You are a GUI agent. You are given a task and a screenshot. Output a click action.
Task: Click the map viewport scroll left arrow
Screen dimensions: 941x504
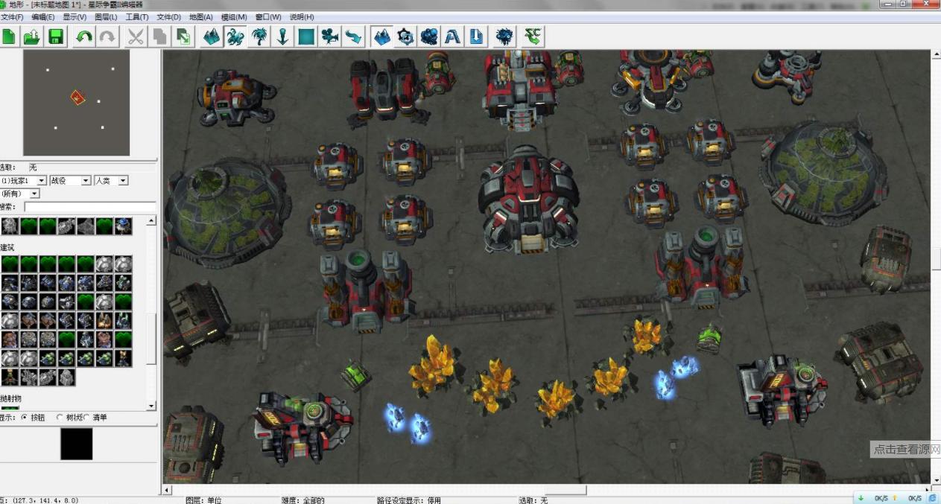[x=168, y=490]
